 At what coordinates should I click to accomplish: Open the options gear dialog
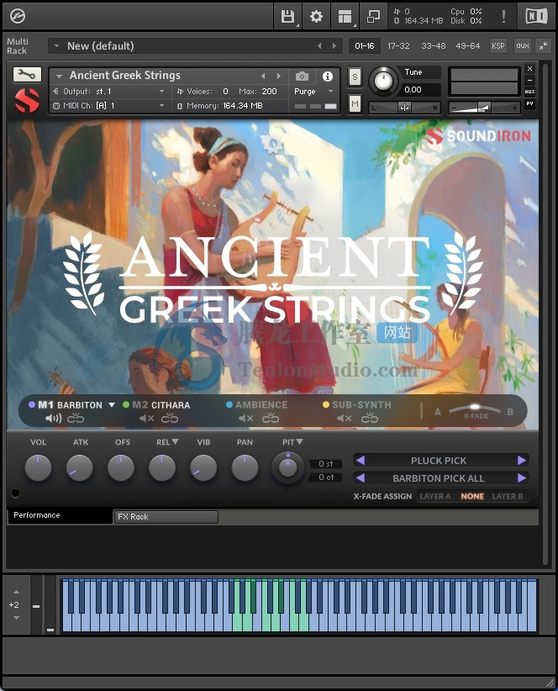pos(316,16)
